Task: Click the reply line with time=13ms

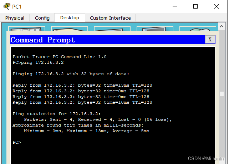Action: [x=82, y=86]
